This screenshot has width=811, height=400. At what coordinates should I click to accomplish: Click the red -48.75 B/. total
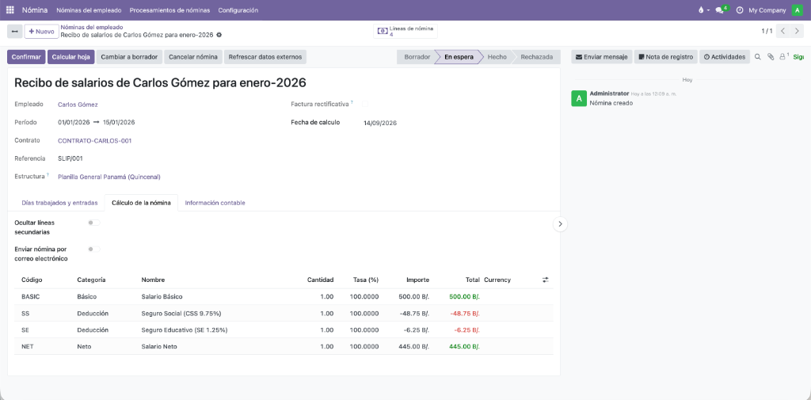coord(464,314)
